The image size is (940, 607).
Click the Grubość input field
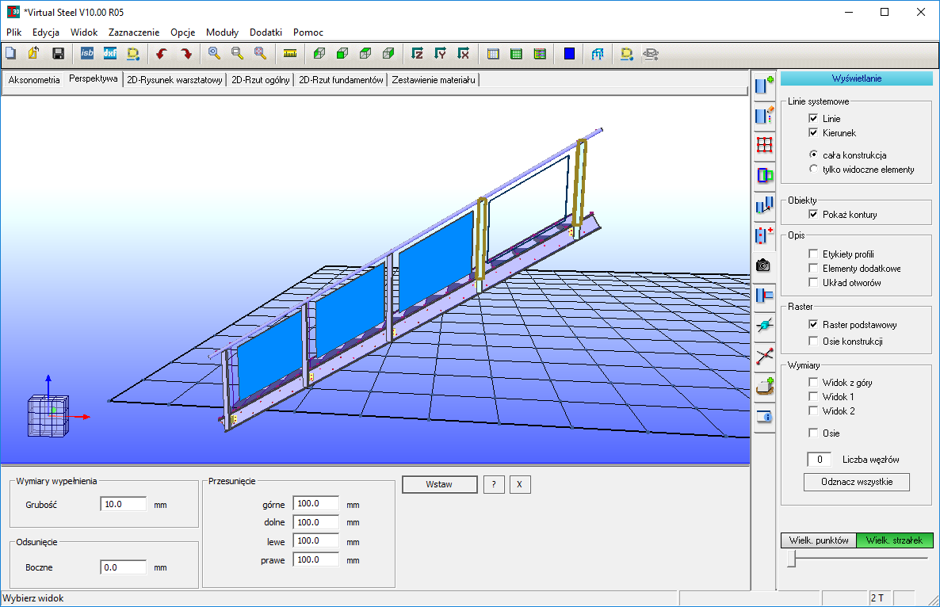point(124,505)
